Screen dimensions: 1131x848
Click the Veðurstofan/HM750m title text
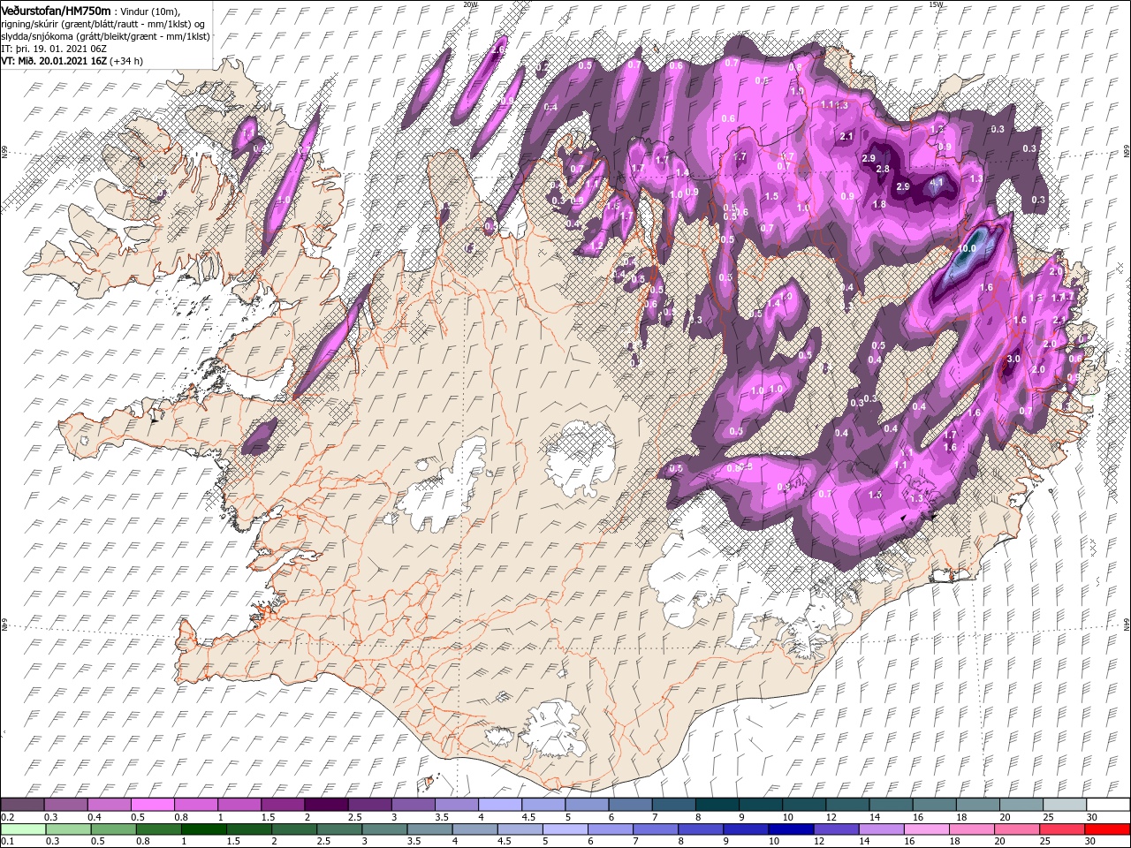pyautogui.click(x=57, y=10)
